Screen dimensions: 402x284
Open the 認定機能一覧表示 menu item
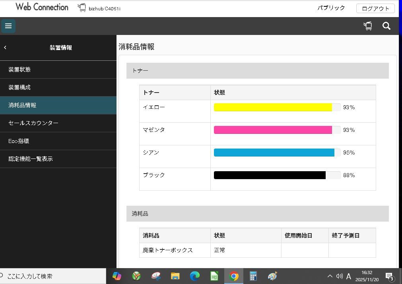coord(58,159)
